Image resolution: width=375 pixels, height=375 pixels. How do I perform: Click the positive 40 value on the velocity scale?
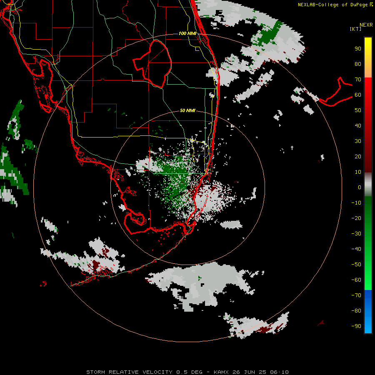pos(358,126)
